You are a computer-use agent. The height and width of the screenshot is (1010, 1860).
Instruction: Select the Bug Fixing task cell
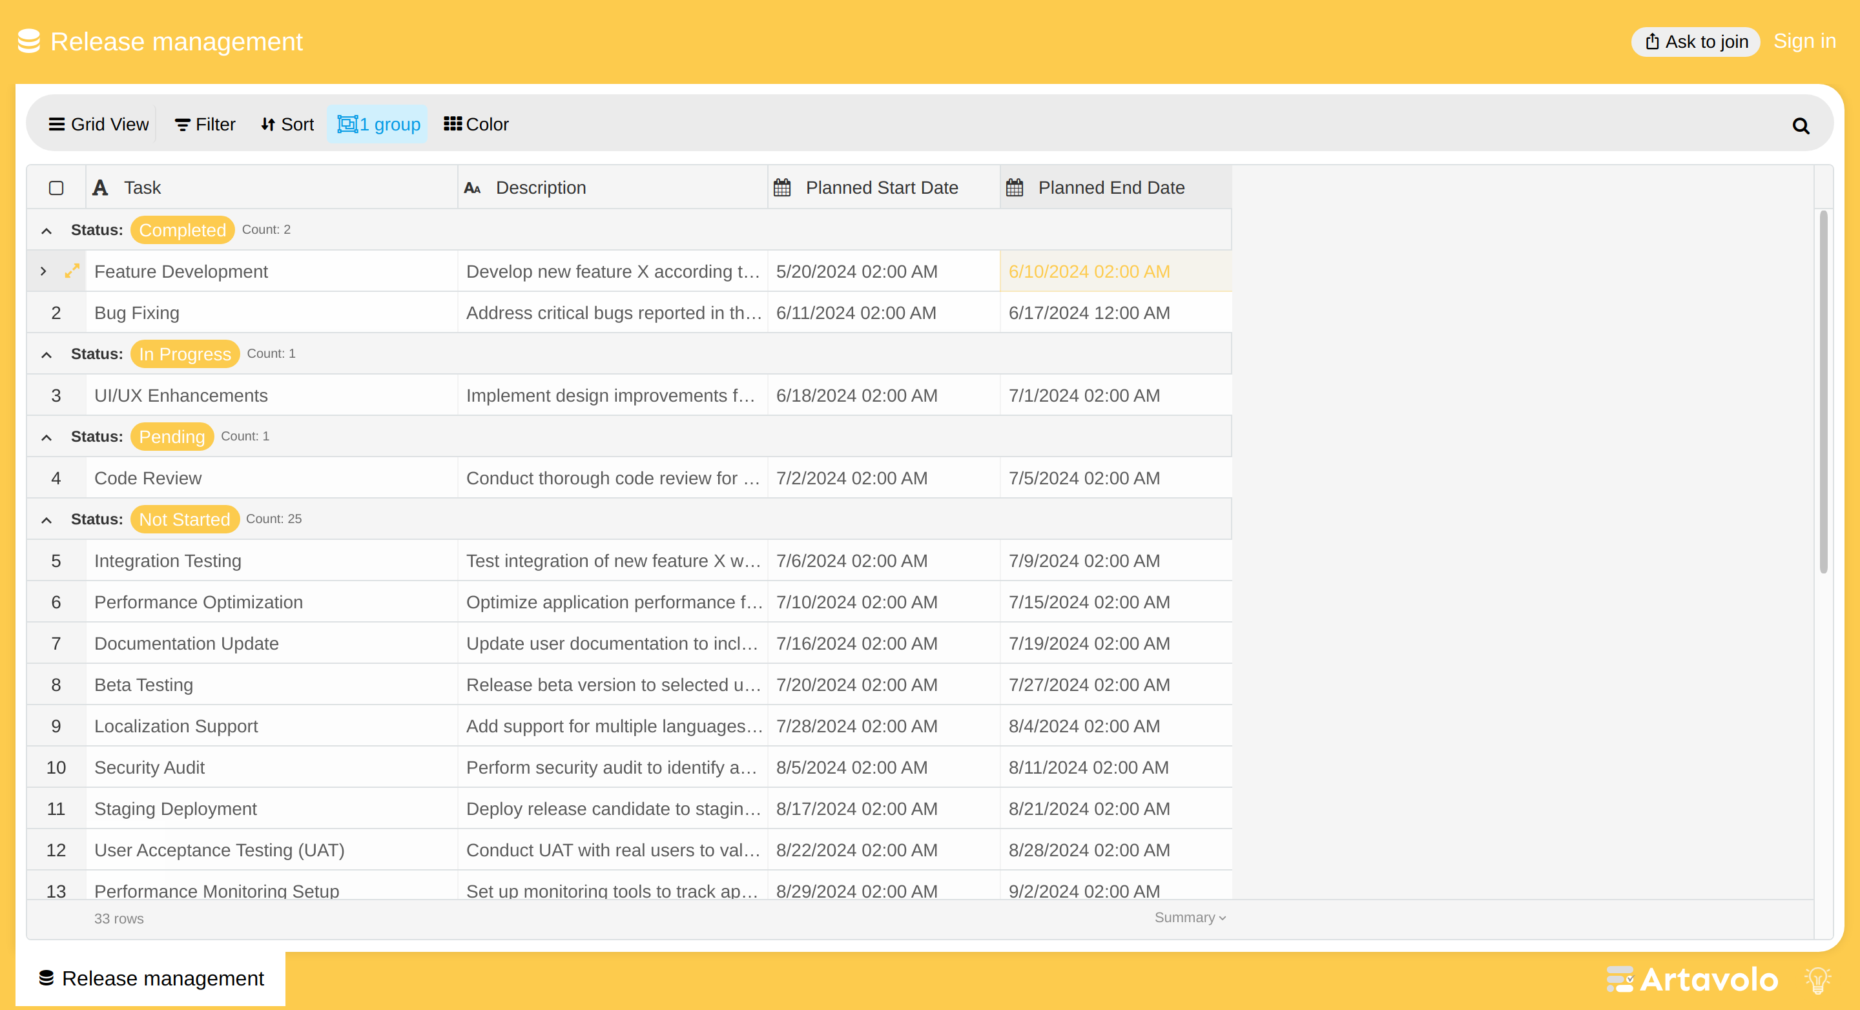coord(271,313)
